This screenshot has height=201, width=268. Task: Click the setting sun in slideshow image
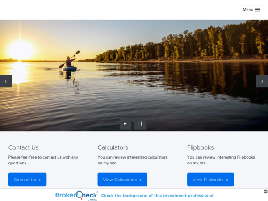(x=21, y=49)
